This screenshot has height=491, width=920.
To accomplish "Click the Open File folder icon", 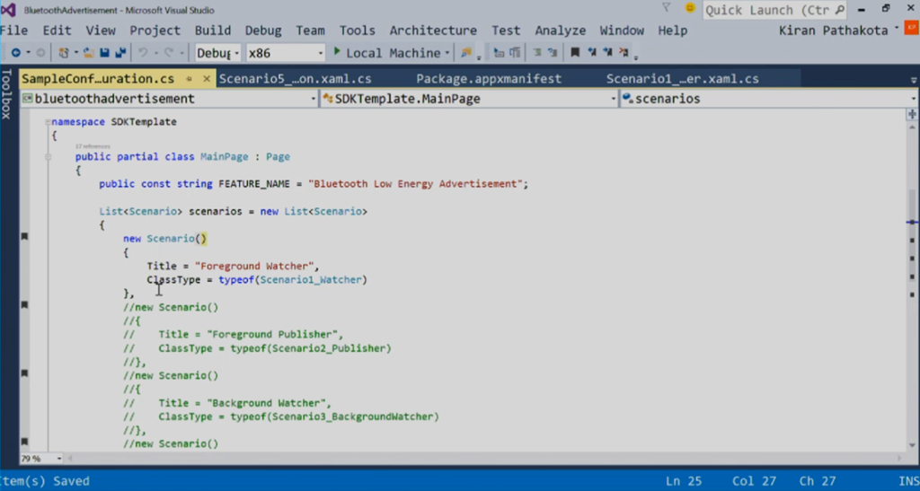I will tap(89, 53).
